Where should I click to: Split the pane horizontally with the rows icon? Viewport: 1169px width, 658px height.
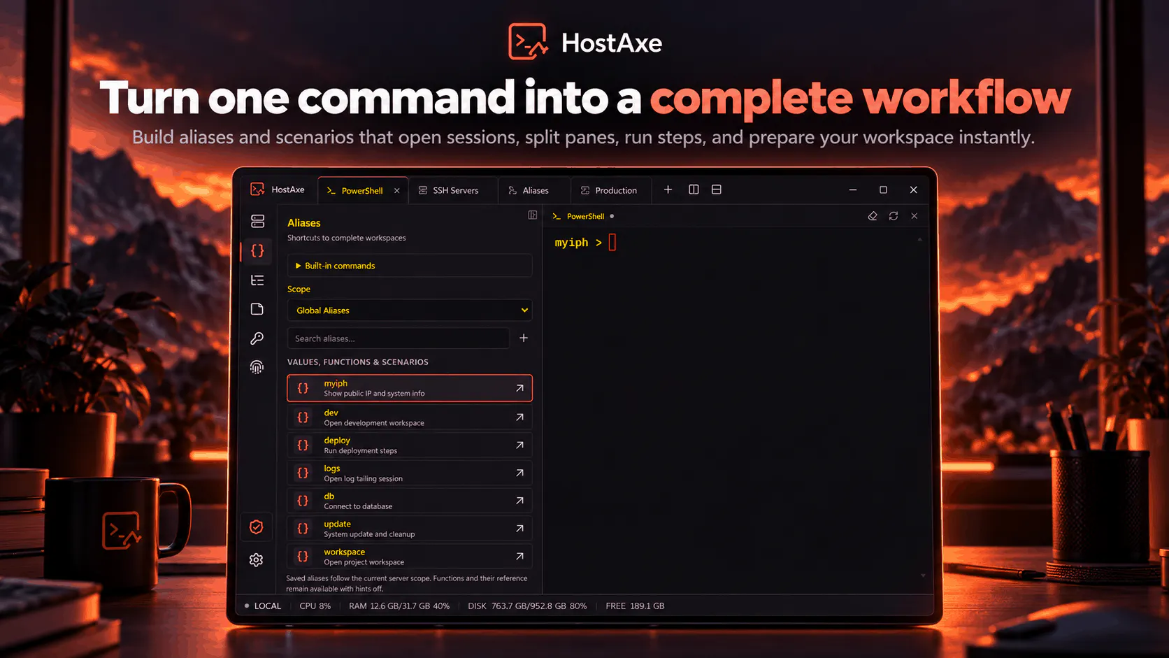coord(717,189)
